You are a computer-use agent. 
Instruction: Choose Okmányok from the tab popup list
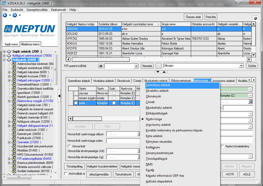(x=153, y=96)
